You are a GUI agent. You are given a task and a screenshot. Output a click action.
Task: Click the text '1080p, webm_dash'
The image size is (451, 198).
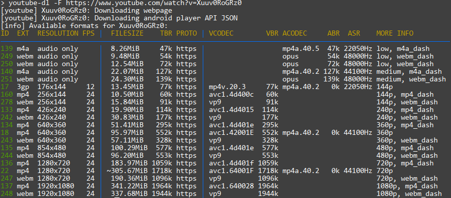click(x=409, y=194)
